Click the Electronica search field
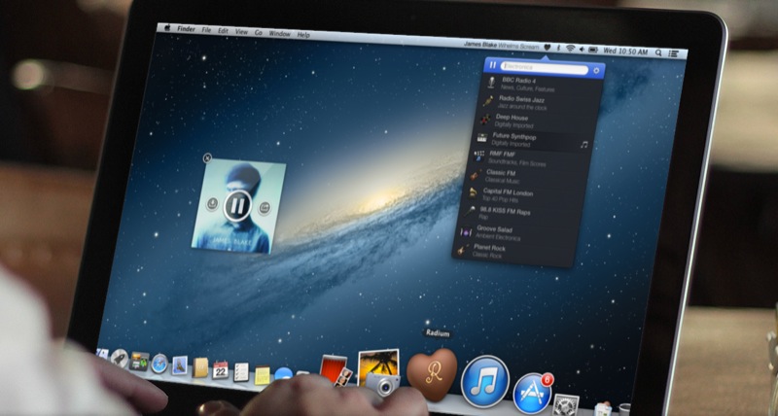The height and width of the screenshot is (416, 778). tap(545, 69)
